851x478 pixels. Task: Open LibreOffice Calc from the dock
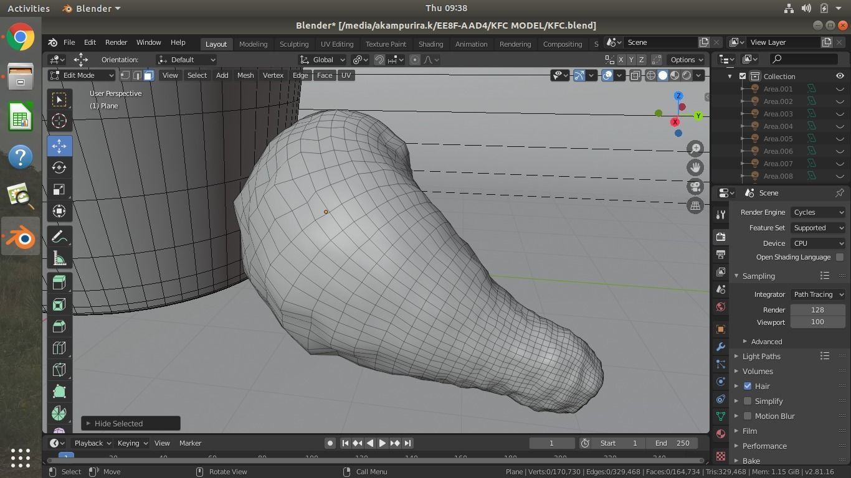21,117
